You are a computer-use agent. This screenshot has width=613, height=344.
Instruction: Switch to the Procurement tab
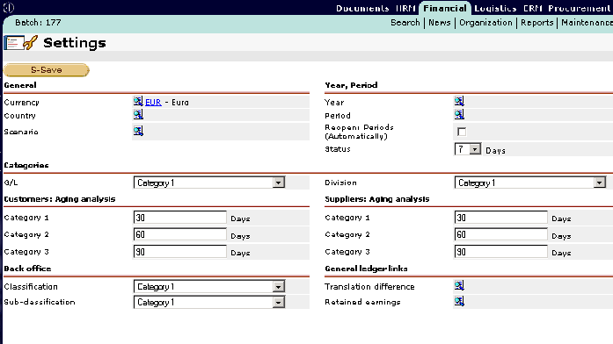(x=579, y=8)
